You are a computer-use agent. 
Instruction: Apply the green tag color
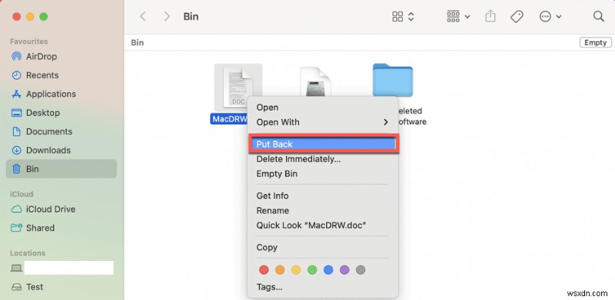tap(312, 270)
